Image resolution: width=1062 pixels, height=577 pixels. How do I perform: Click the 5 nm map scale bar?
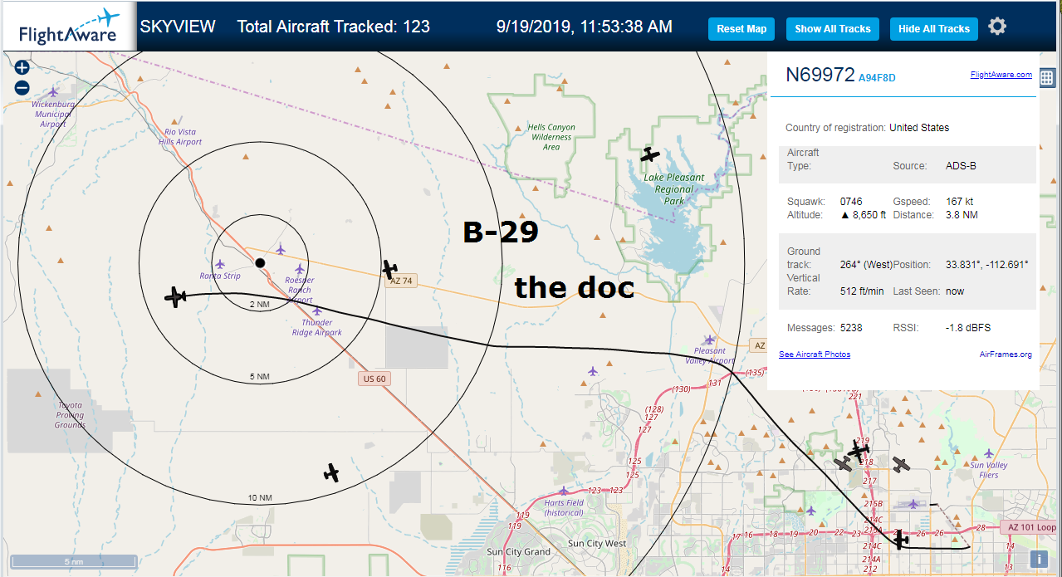(x=74, y=562)
